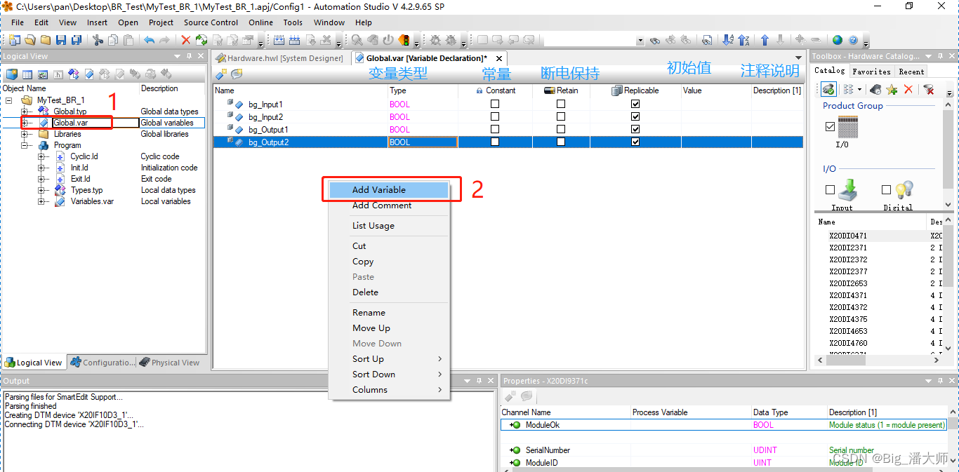Screen dimensions: 959x472
Task: Click the first icon in Toolbox Catalog toolbar
Action: tap(828, 89)
